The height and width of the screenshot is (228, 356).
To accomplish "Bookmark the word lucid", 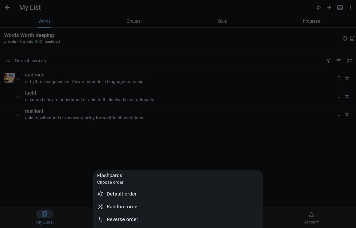I will [x=339, y=96].
